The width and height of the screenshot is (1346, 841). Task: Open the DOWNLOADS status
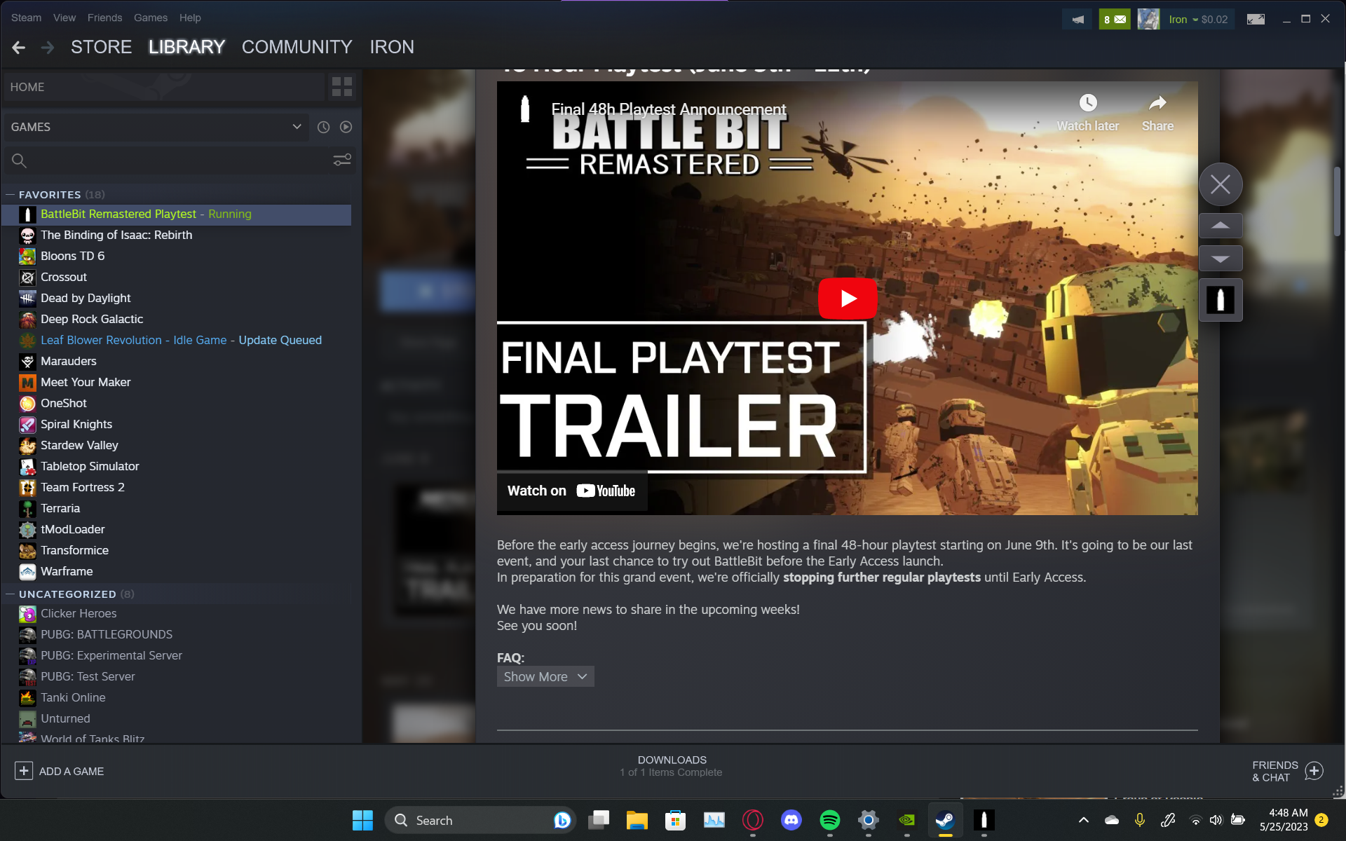point(671,766)
